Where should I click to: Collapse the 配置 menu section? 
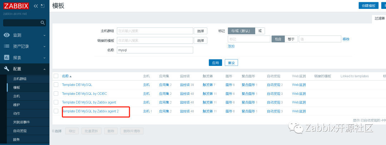pos(25,69)
